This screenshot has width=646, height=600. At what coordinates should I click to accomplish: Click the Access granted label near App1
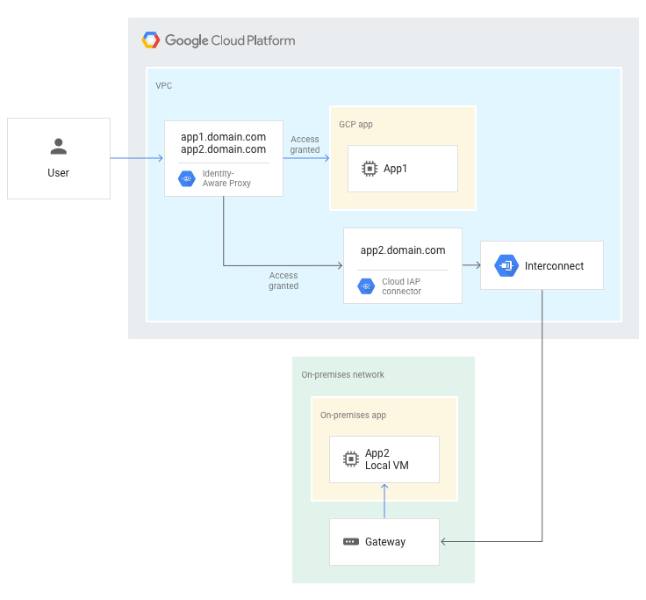point(305,144)
